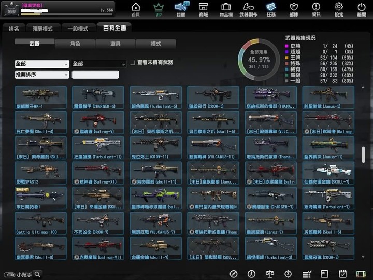The image size is (373, 280).
Task: Open the 物品欄 inventory icon
Action: click(226, 9)
